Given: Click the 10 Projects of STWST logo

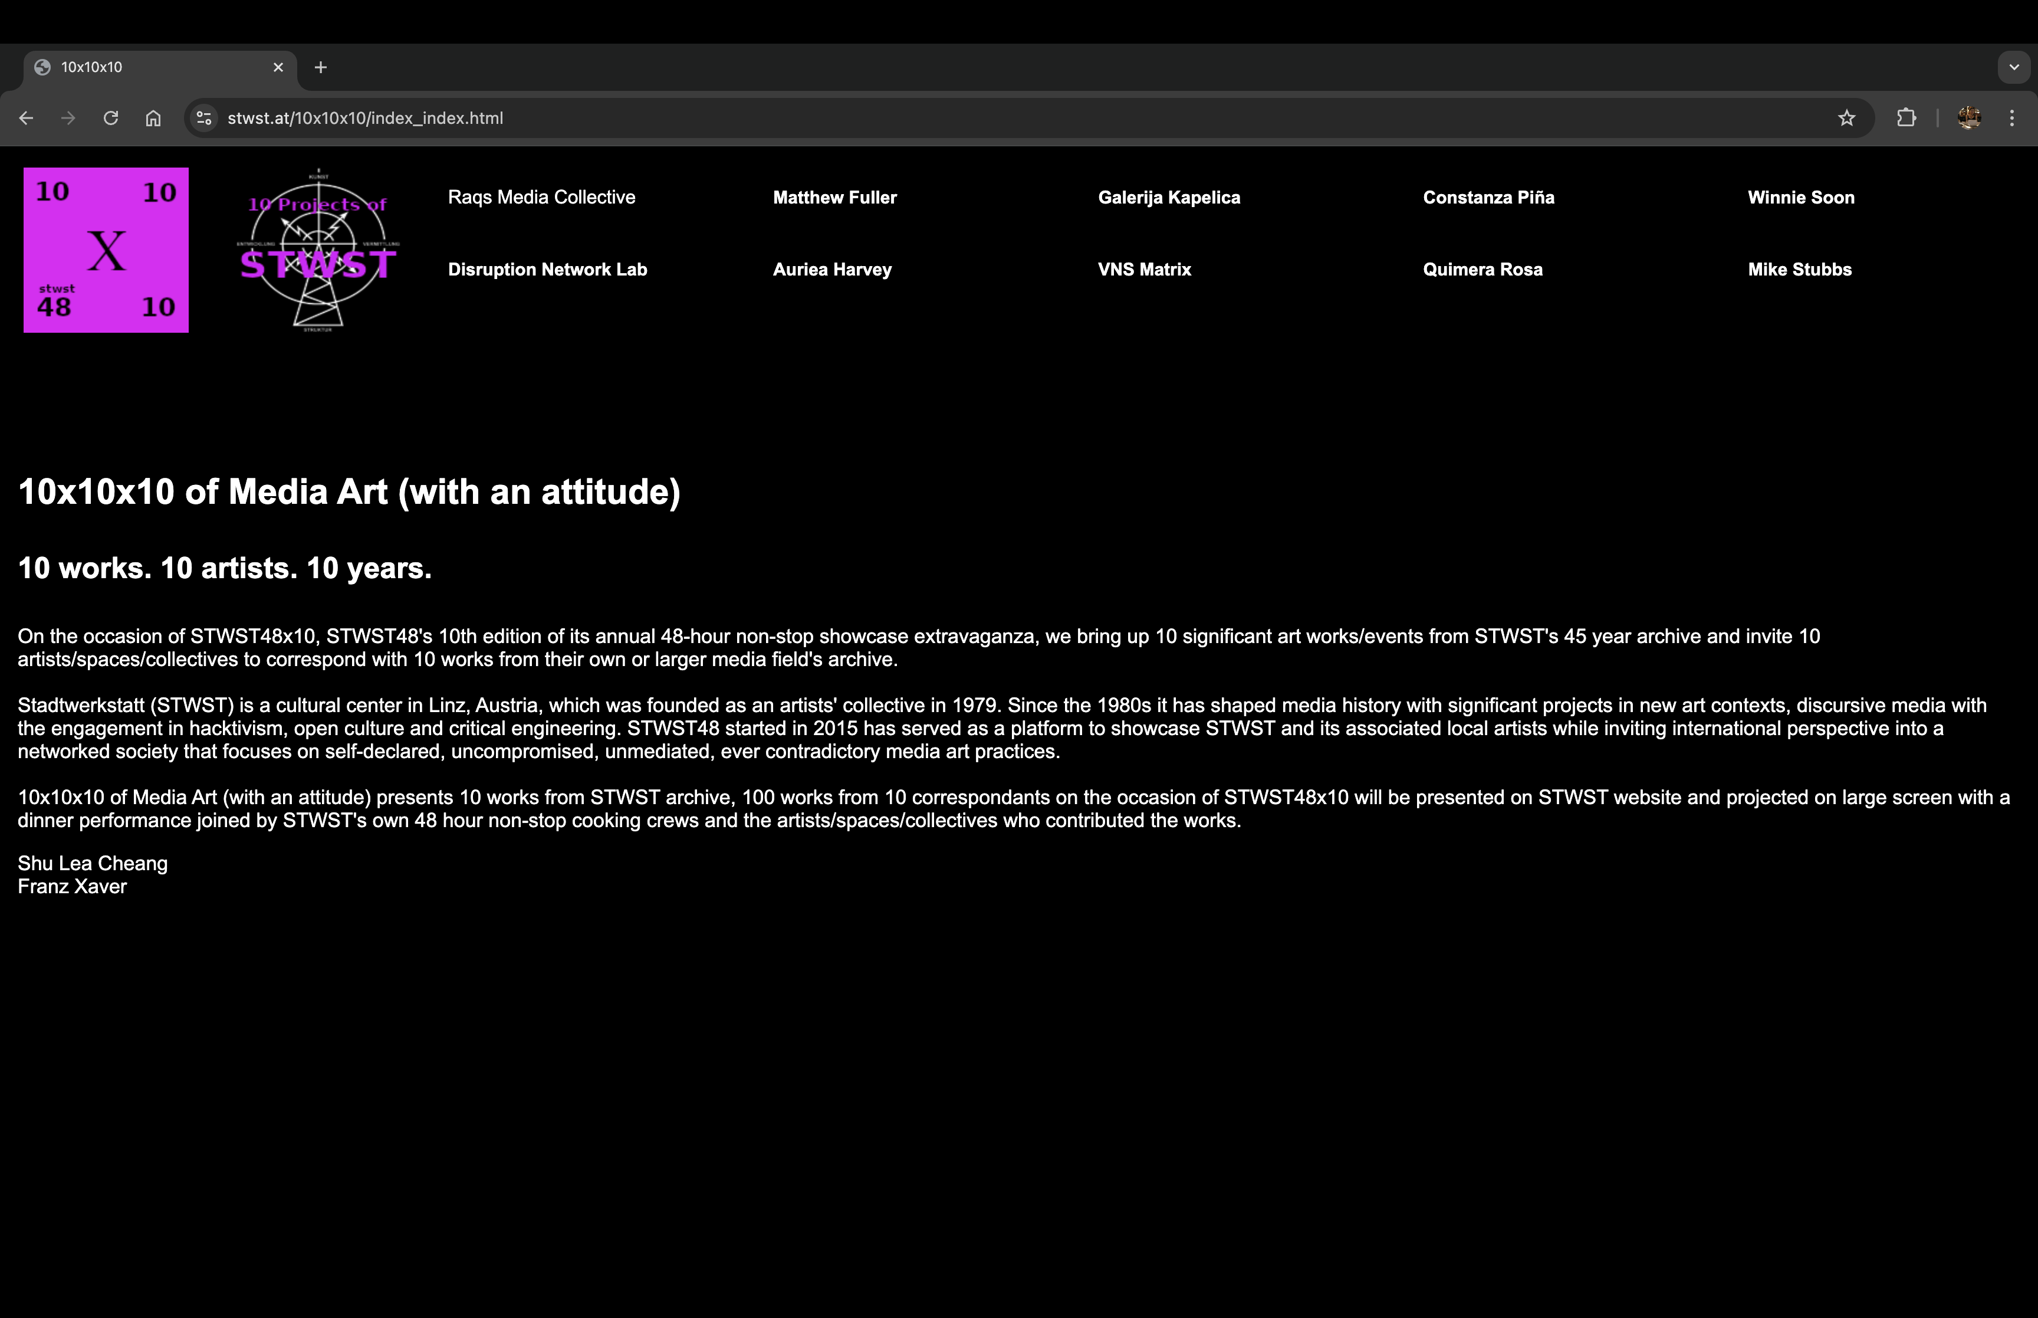Looking at the screenshot, I should click(318, 250).
